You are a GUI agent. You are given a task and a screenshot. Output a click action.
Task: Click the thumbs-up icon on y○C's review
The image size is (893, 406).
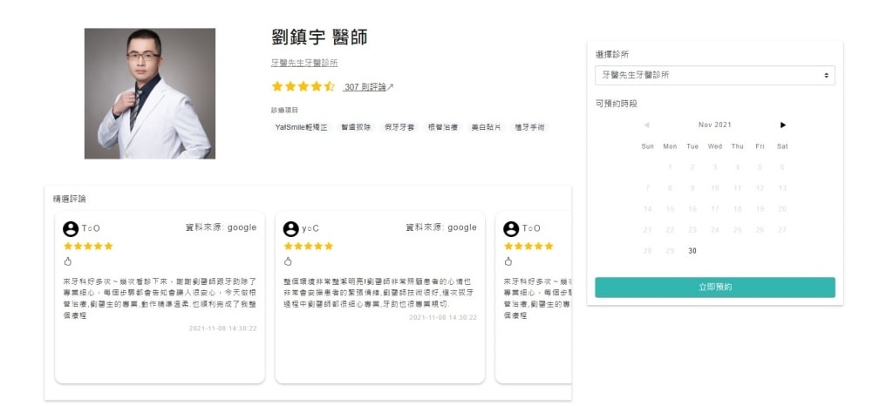pyautogui.click(x=288, y=261)
